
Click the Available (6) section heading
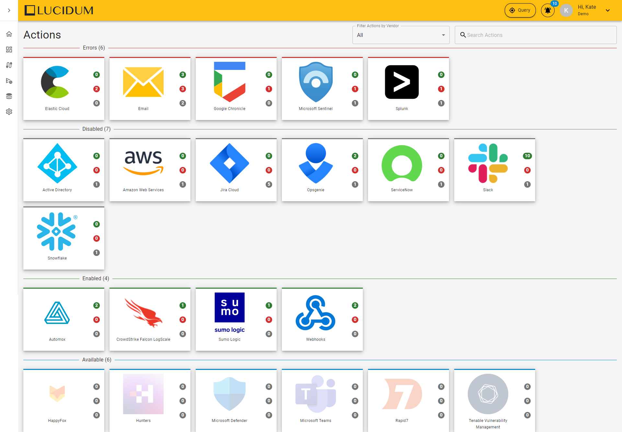pos(97,360)
